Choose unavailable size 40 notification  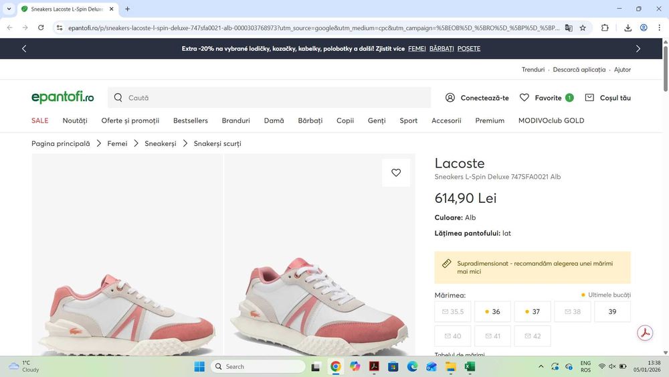click(x=453, y=336)
